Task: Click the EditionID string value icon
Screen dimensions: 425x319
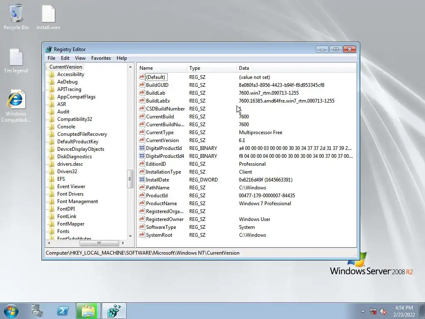Action: (142, 164)
